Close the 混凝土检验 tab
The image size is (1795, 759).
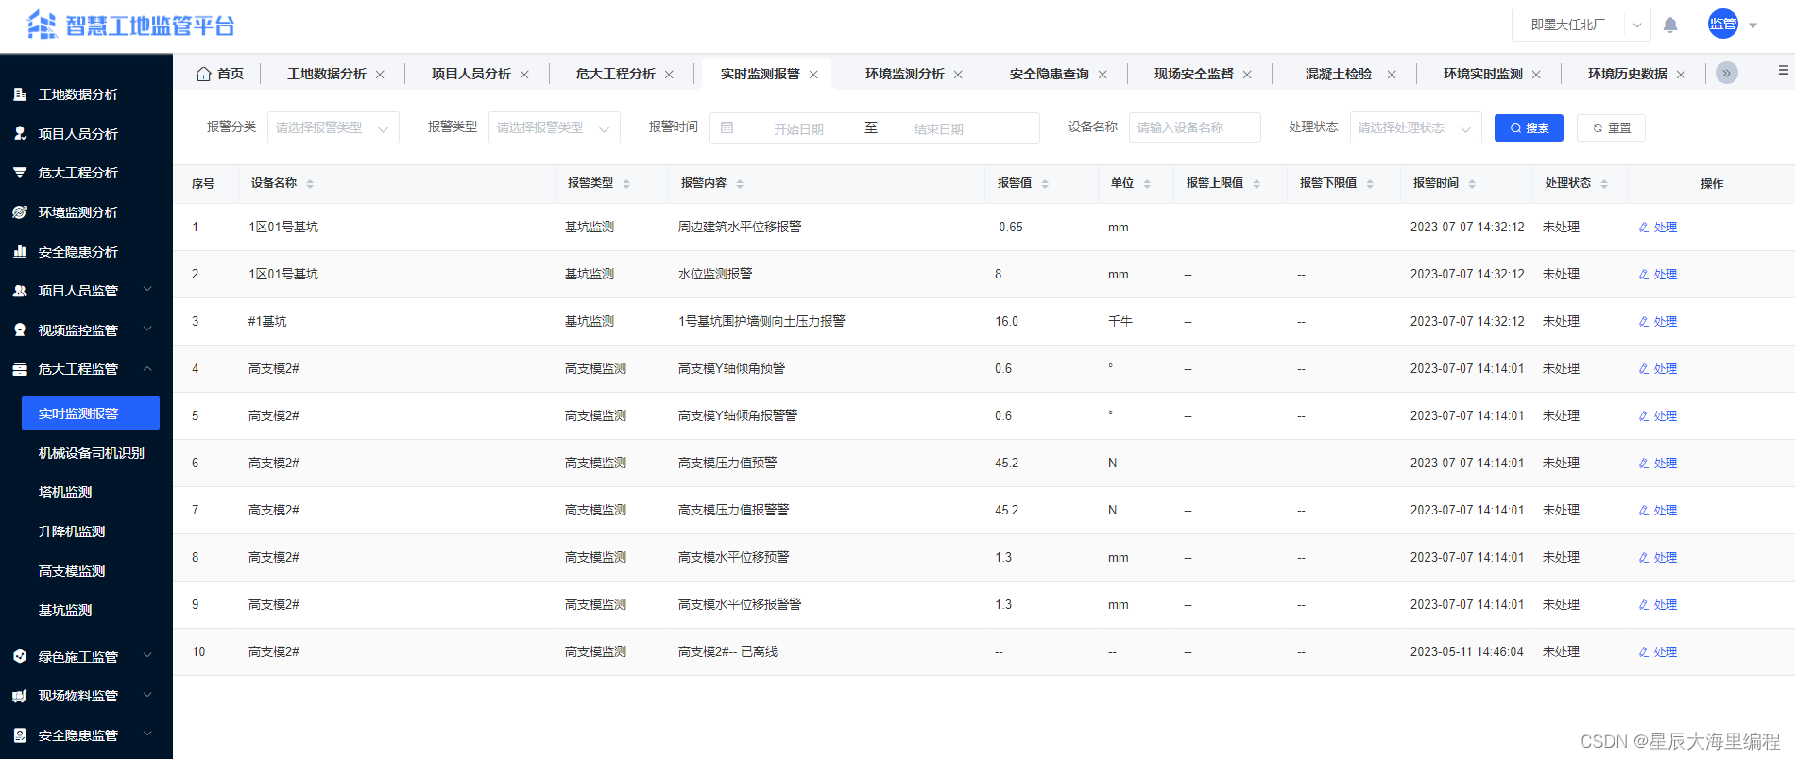point(1392,75)
